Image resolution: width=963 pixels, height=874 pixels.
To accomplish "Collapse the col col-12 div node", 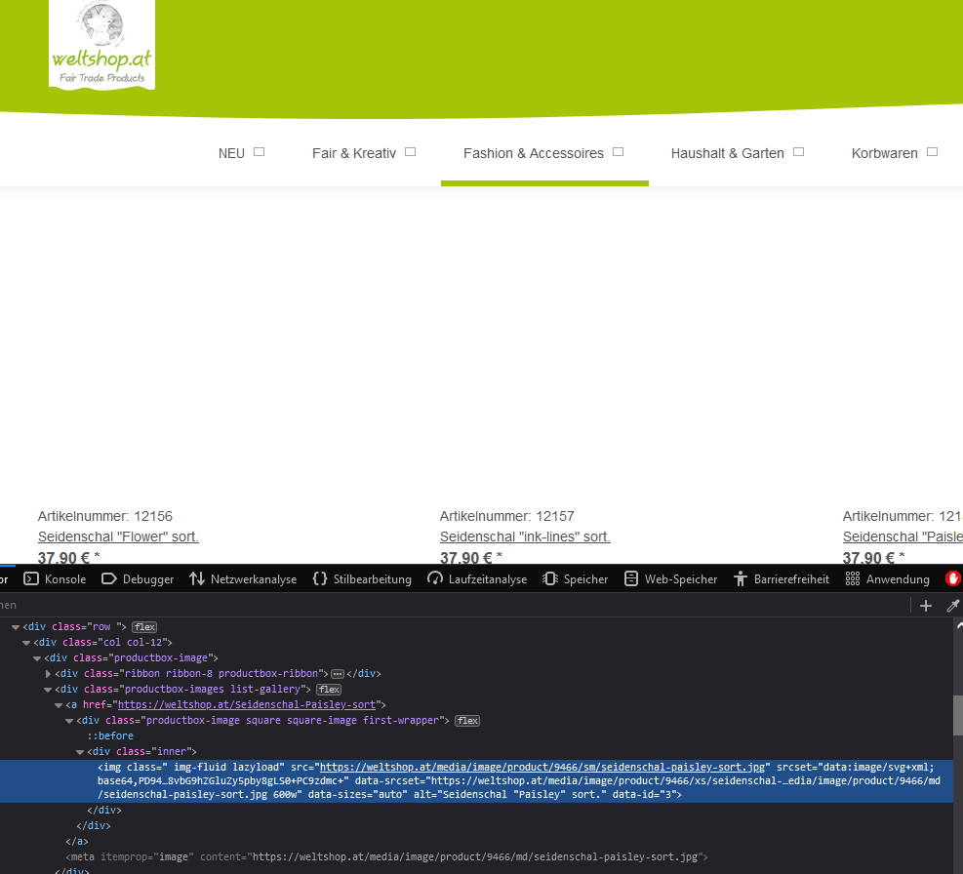I will [x=26, y=642].
